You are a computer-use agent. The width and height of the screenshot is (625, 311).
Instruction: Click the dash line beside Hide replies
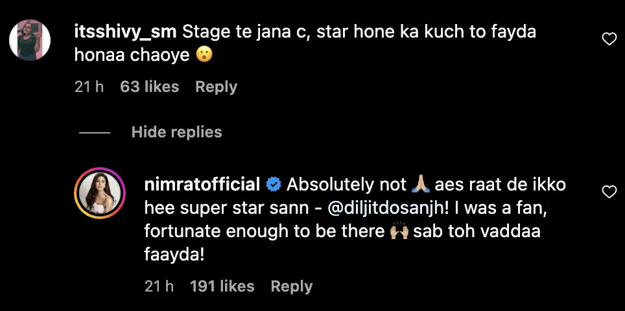point(94,132)
